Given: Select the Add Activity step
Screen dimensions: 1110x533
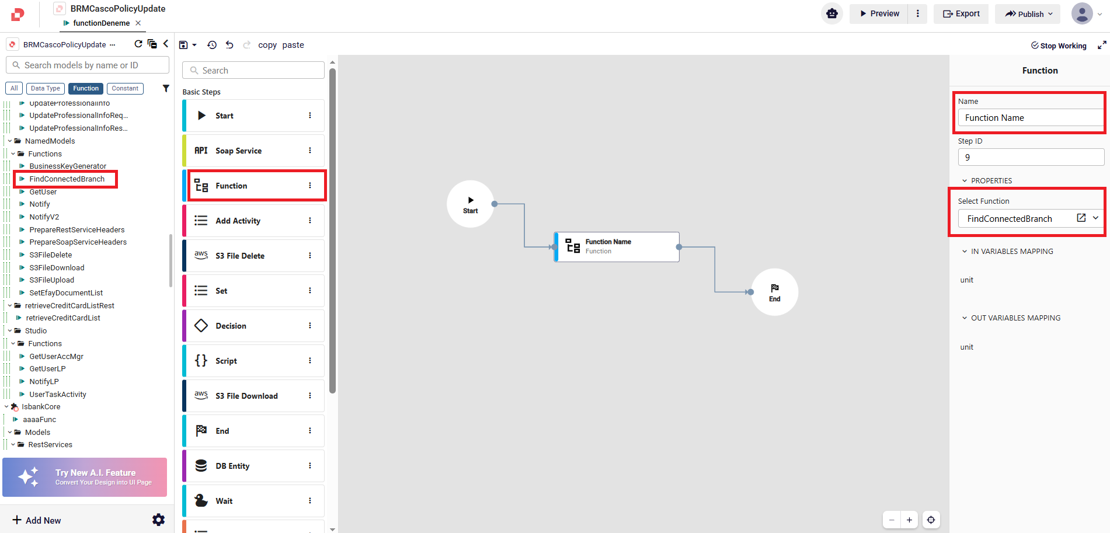Looking at the screenshot, I should tap(253, 221).
